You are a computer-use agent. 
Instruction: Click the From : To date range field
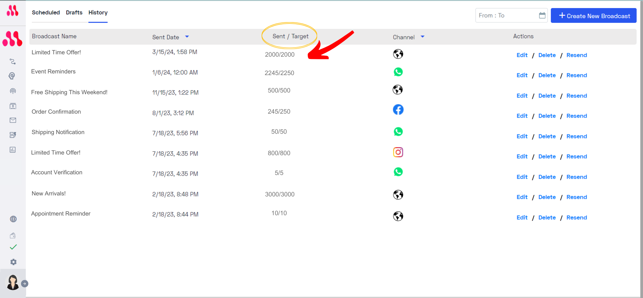pyautogui.click(x=511, y=15)
